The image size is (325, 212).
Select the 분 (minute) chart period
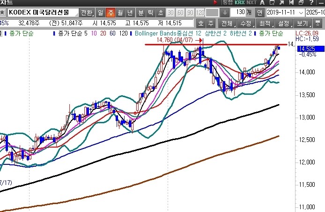click(141, 13)
